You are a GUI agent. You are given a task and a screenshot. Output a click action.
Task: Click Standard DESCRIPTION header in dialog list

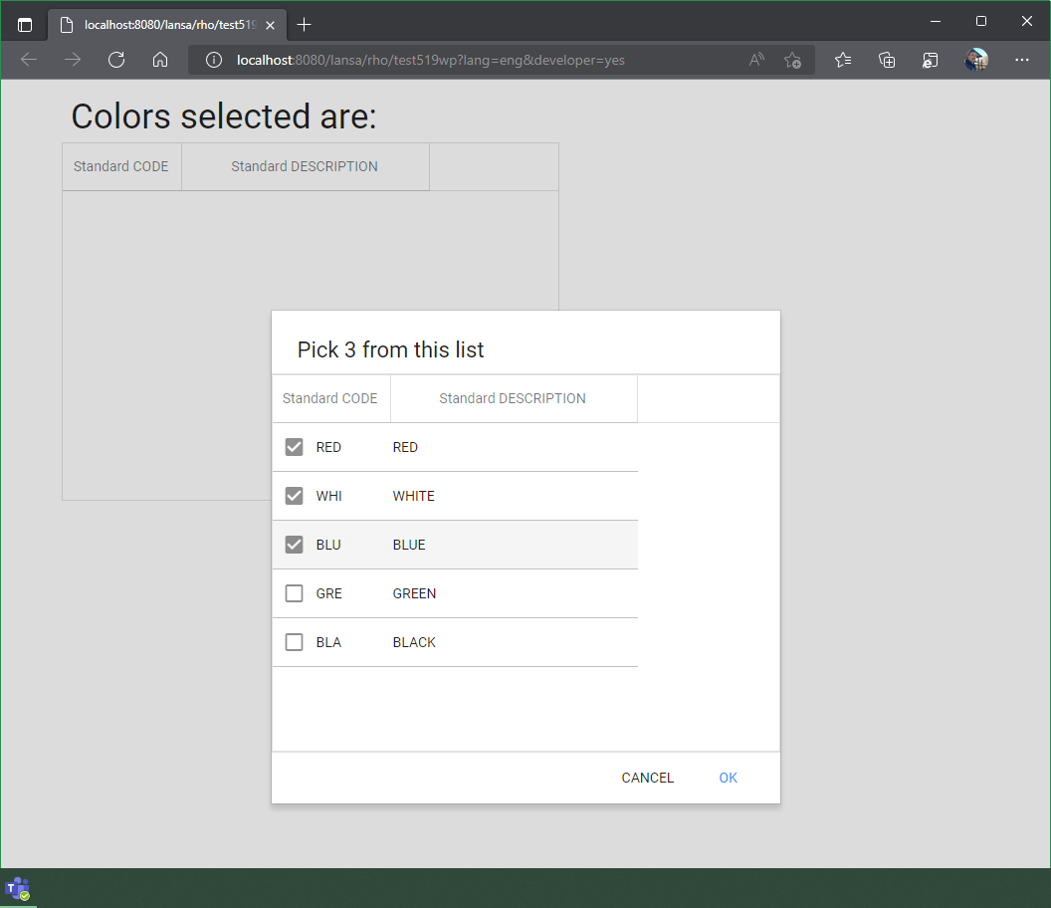(513, 398)
